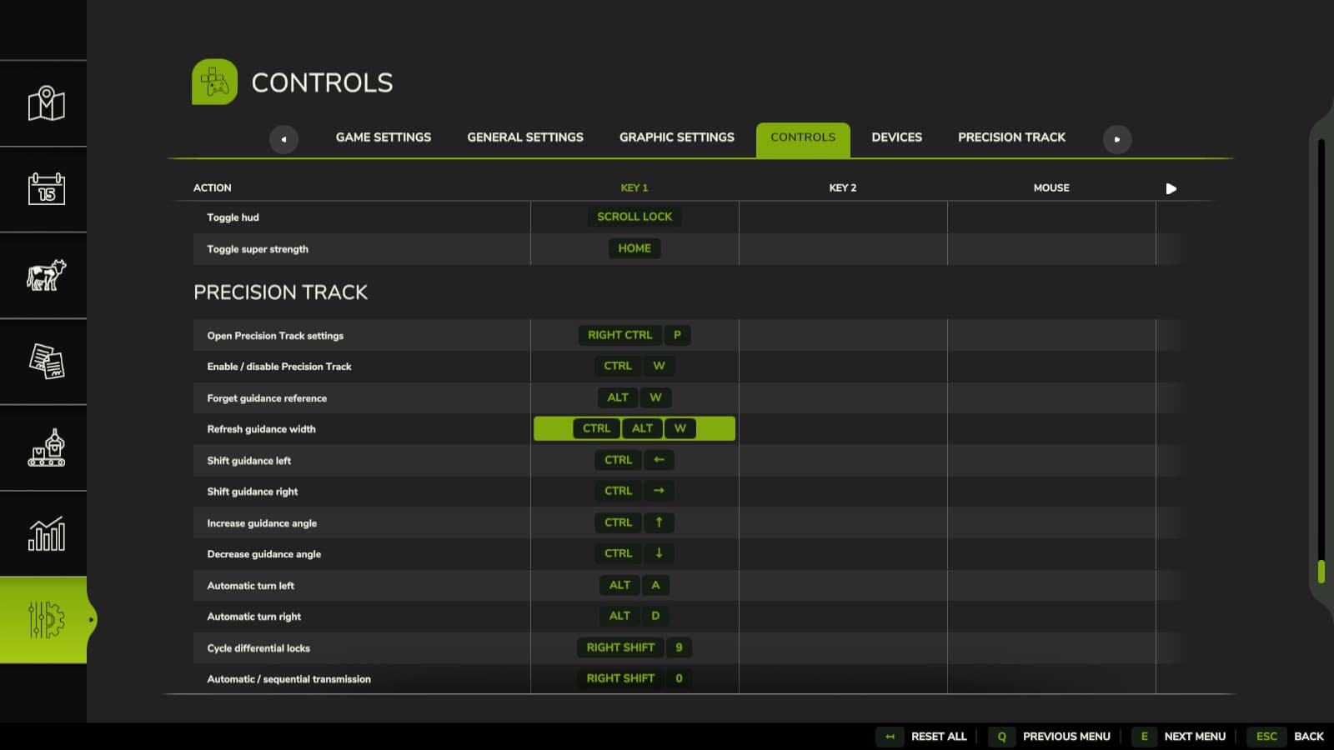Click Next Menu button
This screenshot has height=750, width=1334.
tap(1179, 737)
